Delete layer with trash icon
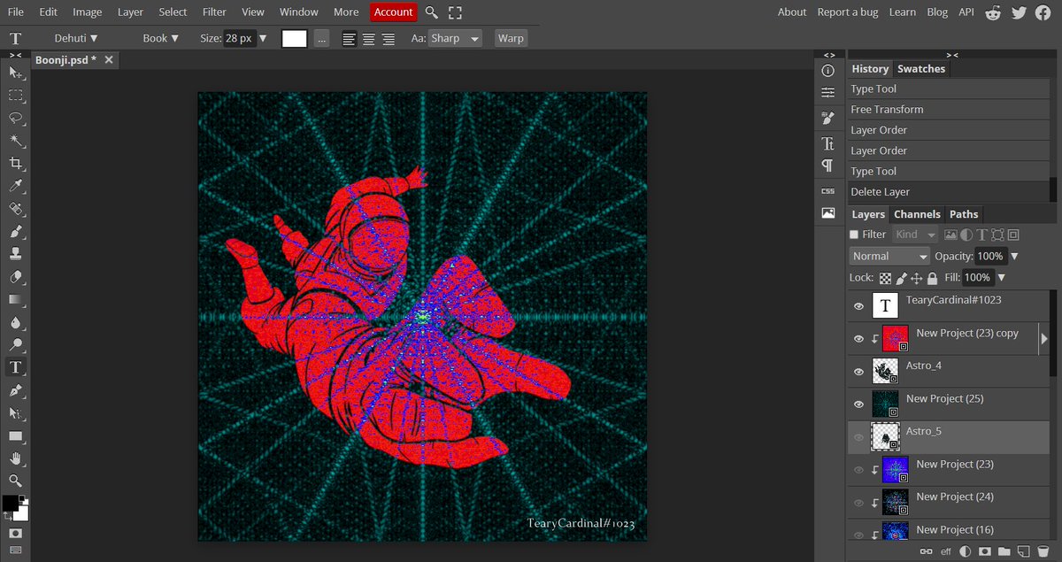The width and height of the screenshot is (1062, 562). (1042, 551)
